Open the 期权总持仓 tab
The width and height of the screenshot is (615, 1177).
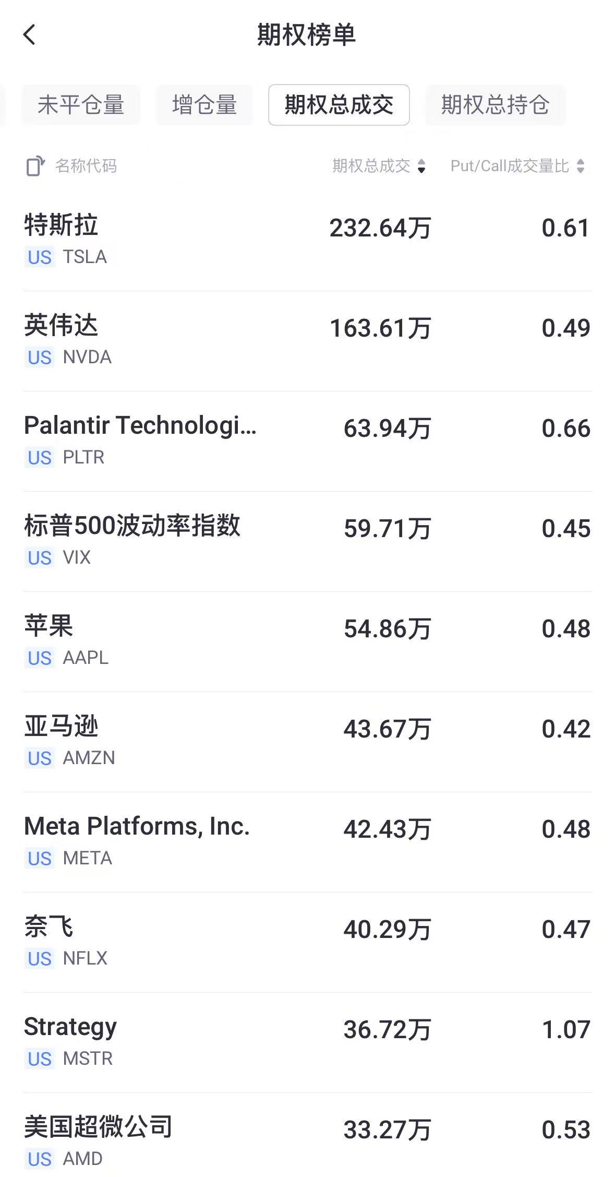click(x=495, y=105)
